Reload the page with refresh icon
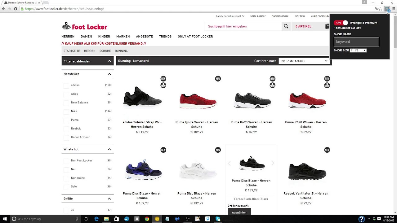This screenshot has width=397, height=223. [16, 9]
